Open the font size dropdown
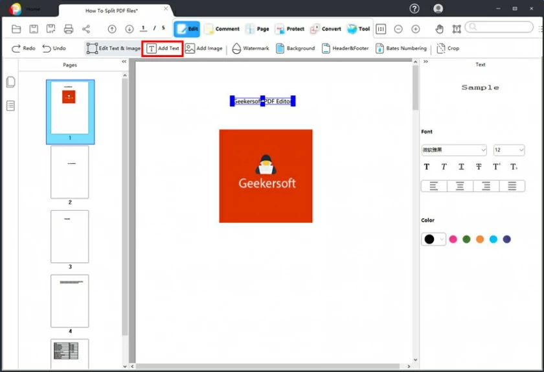Viewport: 544px width, 372px height. click(x=509, y=150)
